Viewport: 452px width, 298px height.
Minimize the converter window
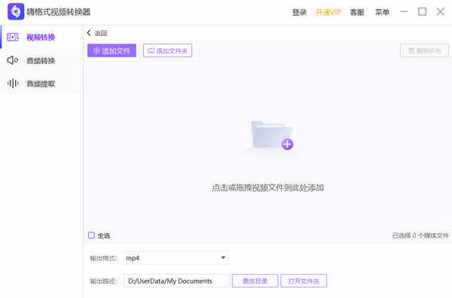(404, 11)
